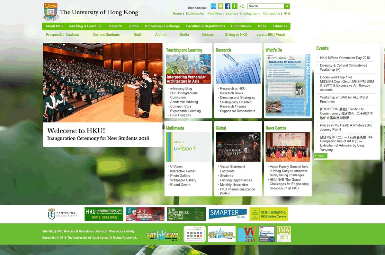This screenshot has width=385, height=255.
Task: Open the Research News link
Action: click(x=231, y=93)
